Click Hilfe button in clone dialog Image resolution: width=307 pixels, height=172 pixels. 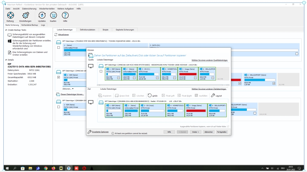pos(169,132)
